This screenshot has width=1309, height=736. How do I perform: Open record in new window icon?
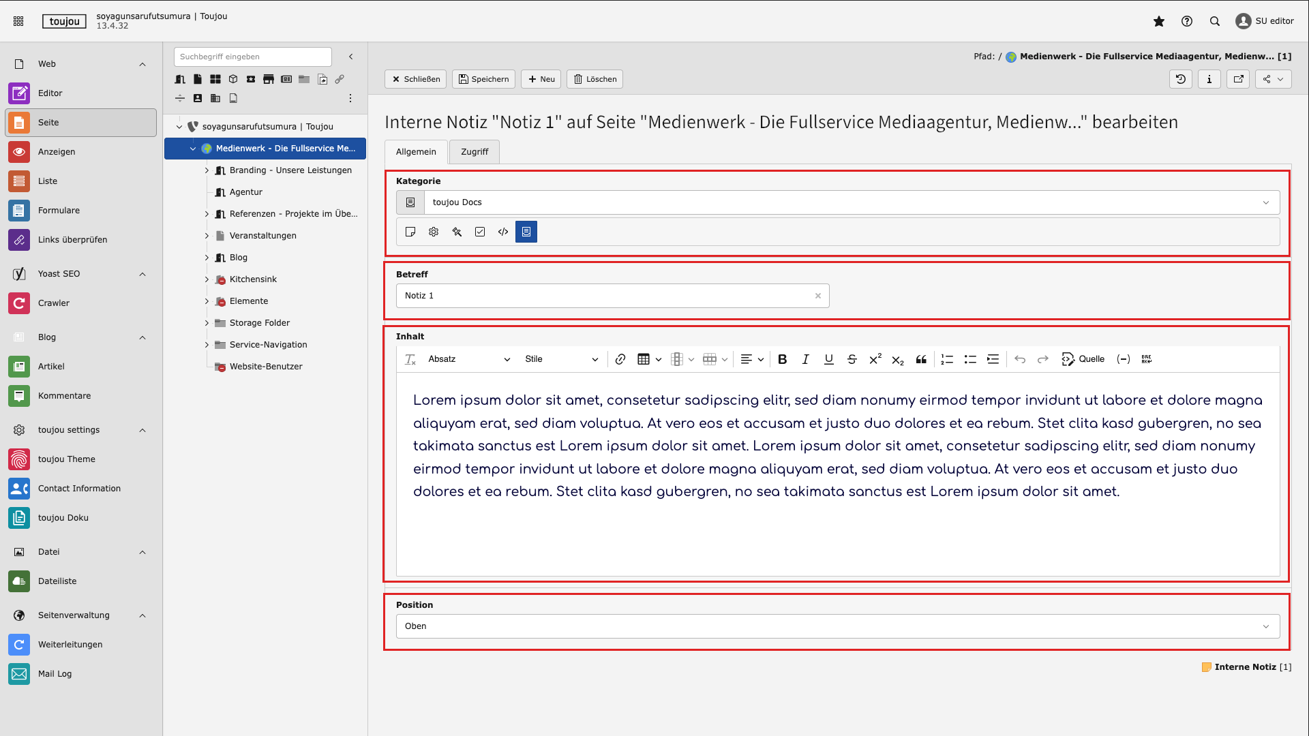tap(1239, 79)
